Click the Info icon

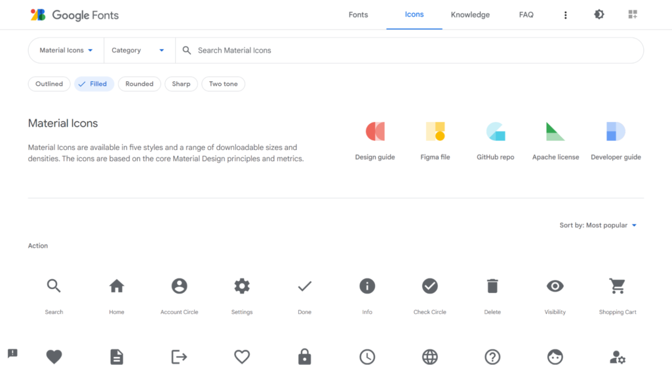(367, 286)
